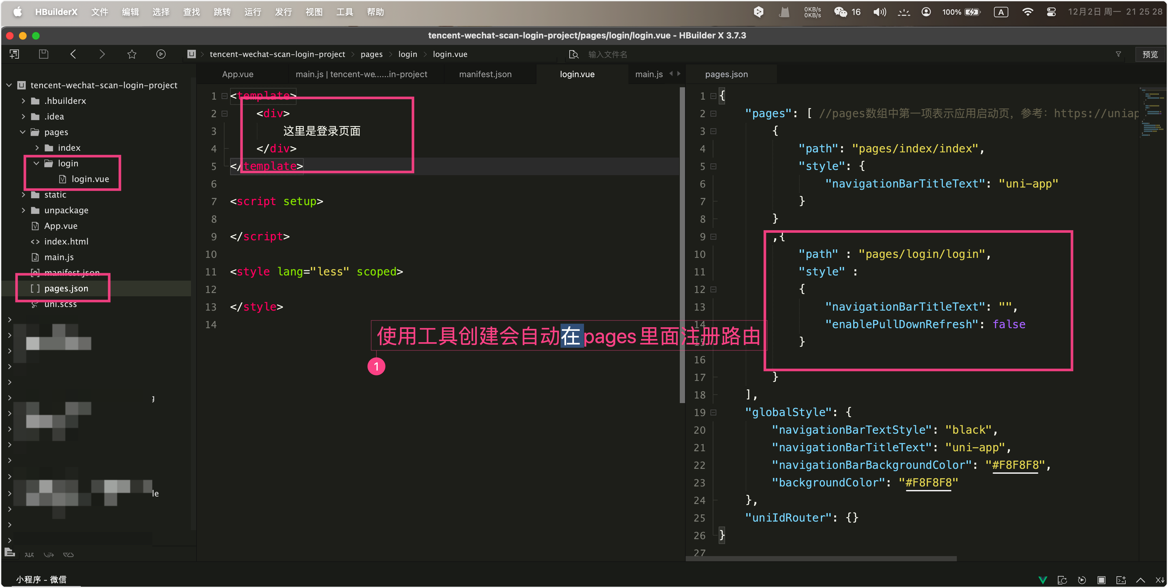Image resolution: width=1168 pixels, height=588 pixels.
Task: Click the tab scroll right arrow
Action: pos(679,74)
